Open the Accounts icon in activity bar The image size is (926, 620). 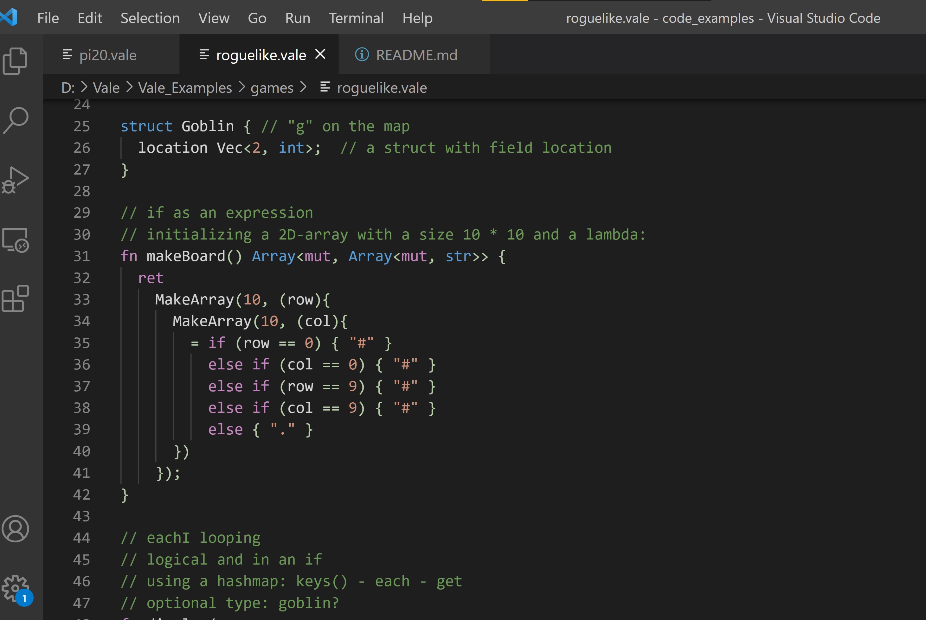[15, 529]
